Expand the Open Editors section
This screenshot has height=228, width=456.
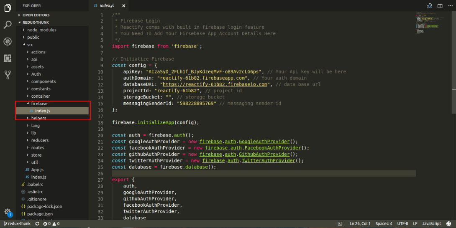click(x=36, y=15)
